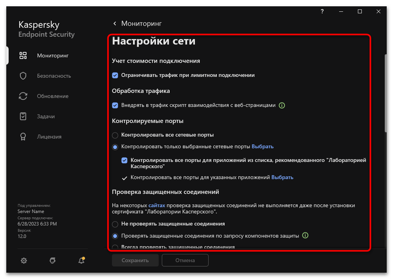Minimize the Kaspersky window
This screenshot has width=393, height=279.
tap(341, 11)
